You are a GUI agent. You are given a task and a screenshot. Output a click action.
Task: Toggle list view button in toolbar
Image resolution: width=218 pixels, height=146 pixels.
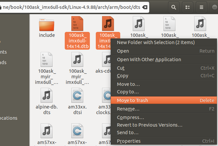(x=188, y=7)
